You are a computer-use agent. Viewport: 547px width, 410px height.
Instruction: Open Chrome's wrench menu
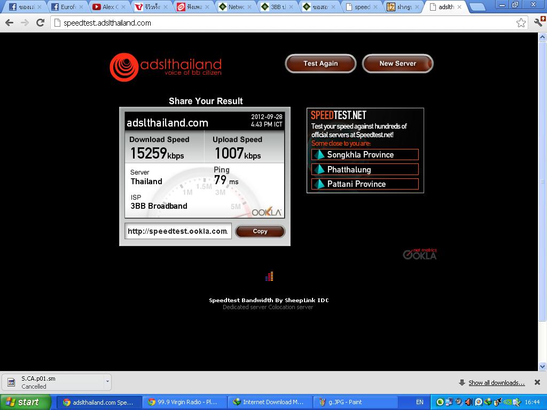pos(539,21)
